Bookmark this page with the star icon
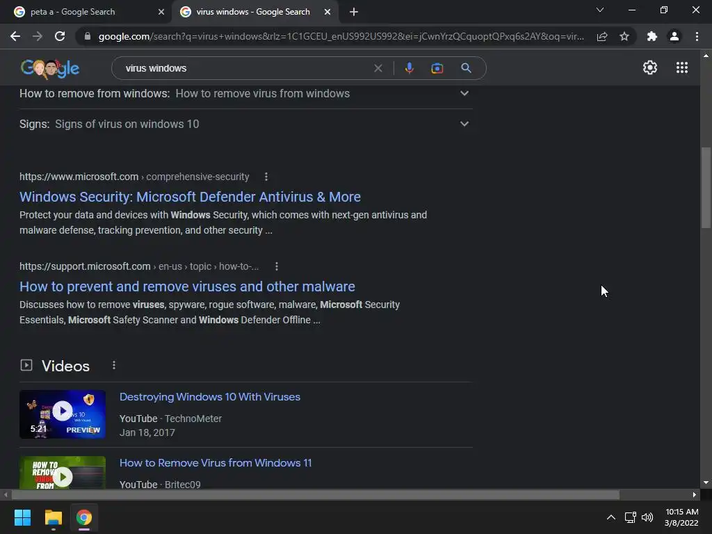Image resolution: width=712 pixels, height=534 pixels. (x=624, y=36)
